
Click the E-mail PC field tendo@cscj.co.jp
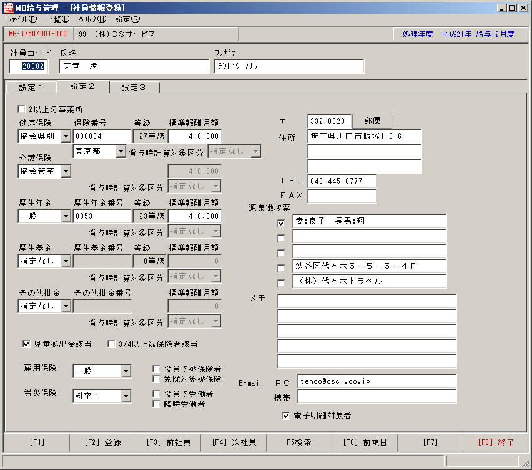point(377,381)
